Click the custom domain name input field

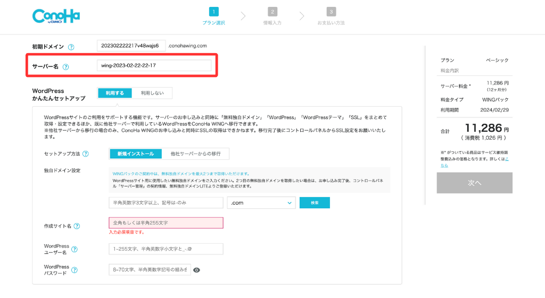[166, 202]
